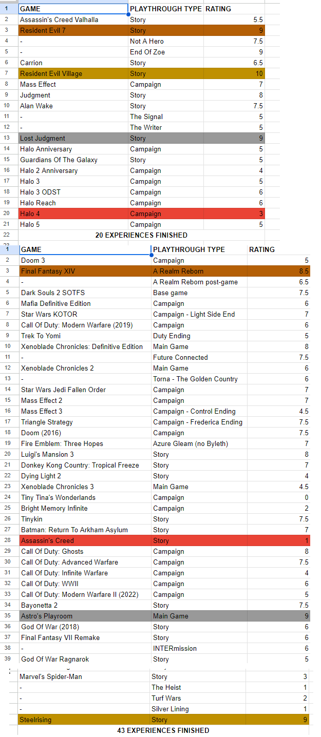The width and height of the screenshot is (321, 737).
Task: Select the red Assassin's Creed cell
Action: (x=85, y=540)
